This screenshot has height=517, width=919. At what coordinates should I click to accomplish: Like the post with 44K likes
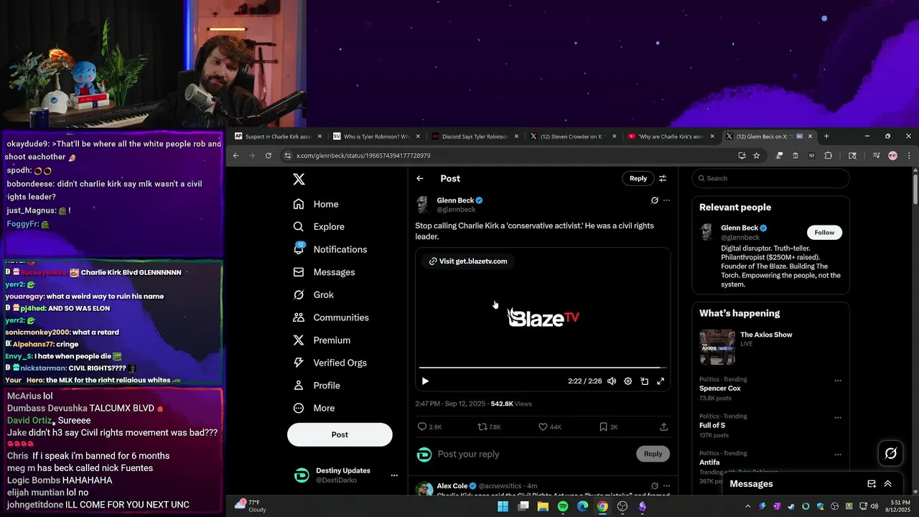[550, 427]
